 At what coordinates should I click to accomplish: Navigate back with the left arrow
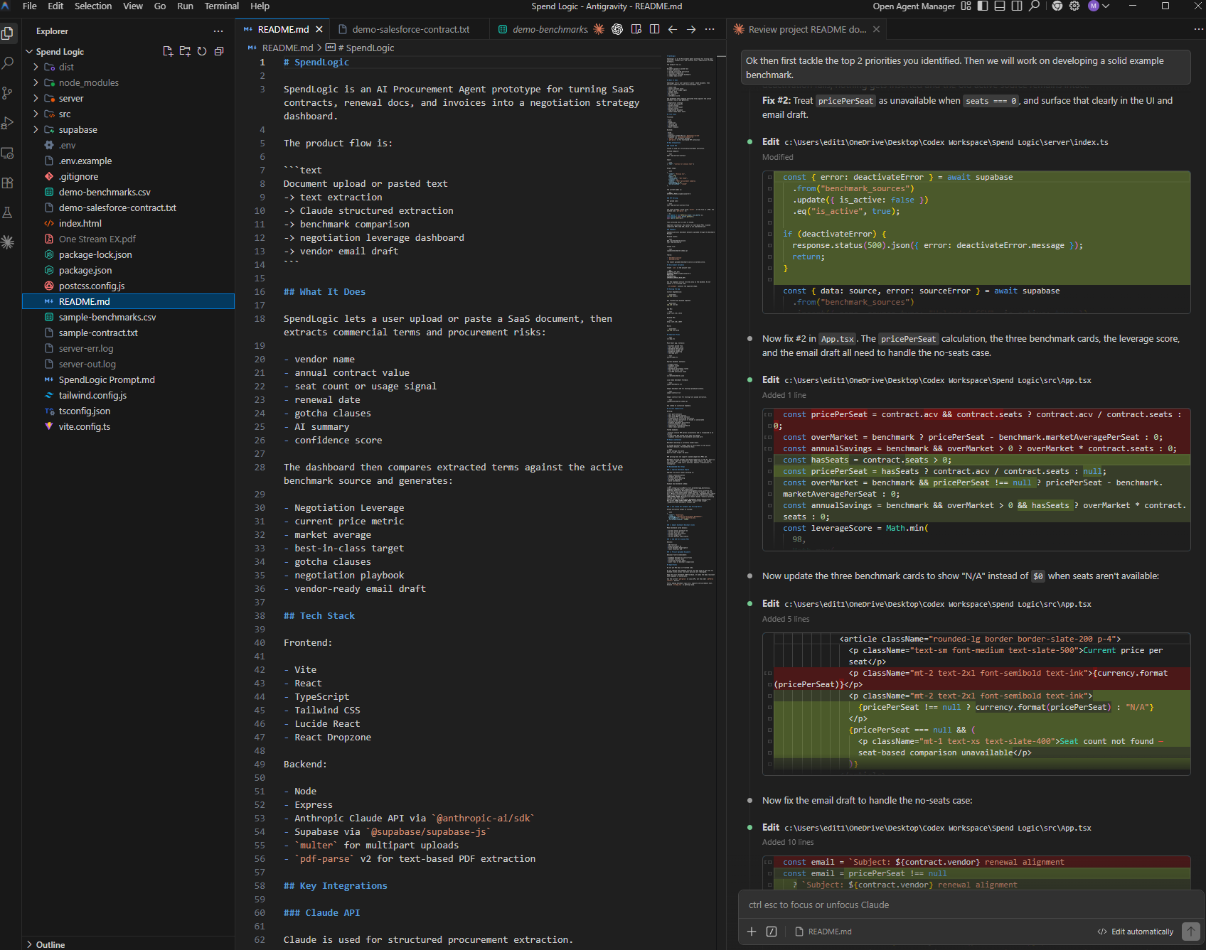(x=673, y=29)
